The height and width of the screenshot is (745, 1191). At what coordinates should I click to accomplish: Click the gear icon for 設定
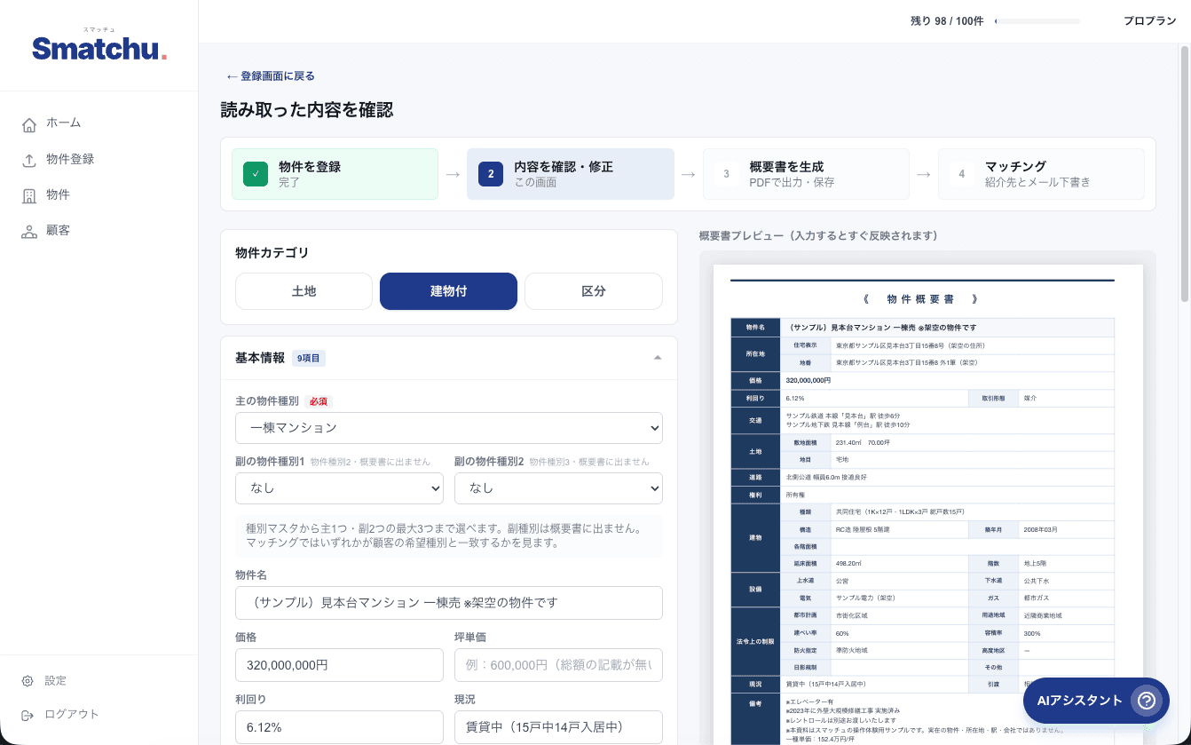point(28,681)
